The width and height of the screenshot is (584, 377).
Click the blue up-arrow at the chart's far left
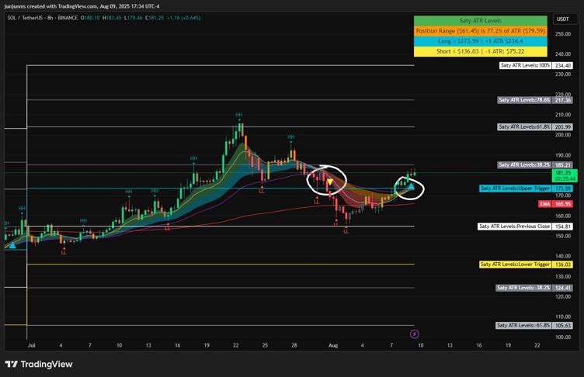point(12,243)
